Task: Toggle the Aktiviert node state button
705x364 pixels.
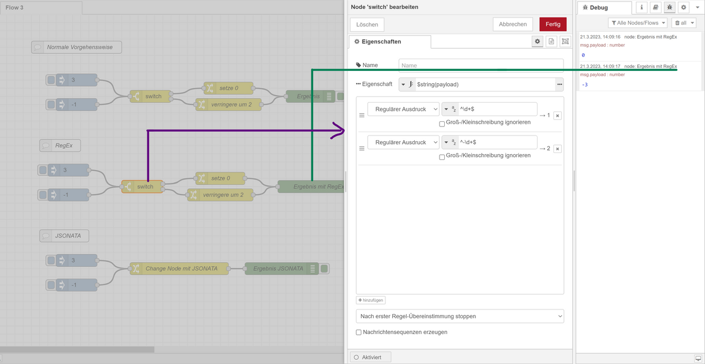Action: (370, 357)
